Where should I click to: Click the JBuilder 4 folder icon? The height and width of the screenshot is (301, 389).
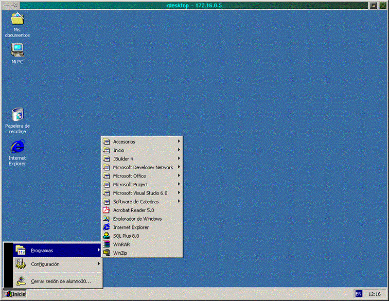(107, 159)
